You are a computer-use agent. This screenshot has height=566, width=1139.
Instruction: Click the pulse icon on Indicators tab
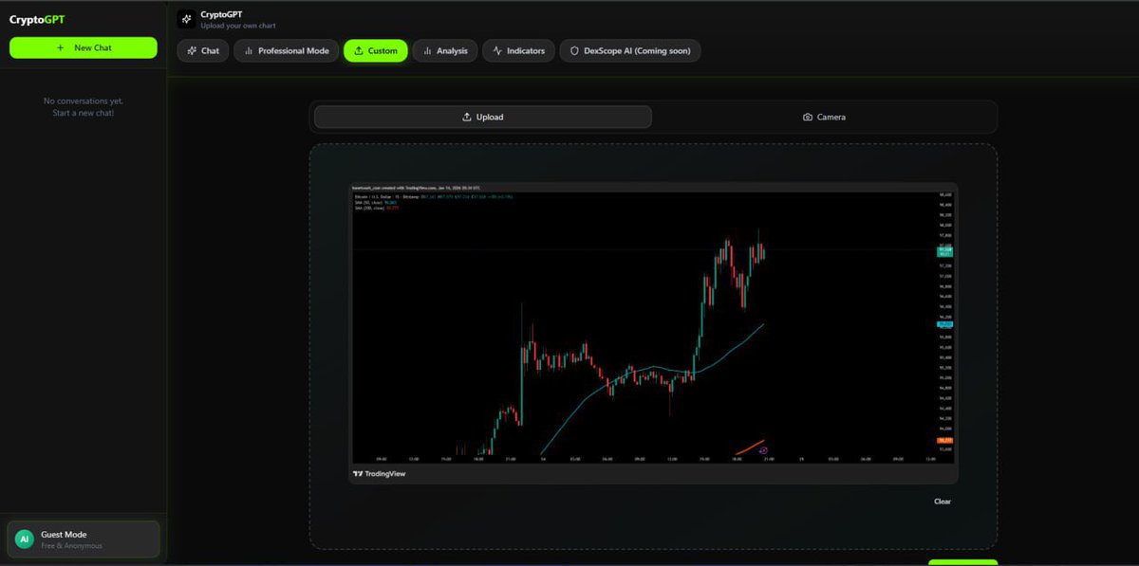click(497, 51)
